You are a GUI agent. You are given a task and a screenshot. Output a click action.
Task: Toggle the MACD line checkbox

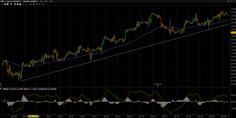coord(35,89)
